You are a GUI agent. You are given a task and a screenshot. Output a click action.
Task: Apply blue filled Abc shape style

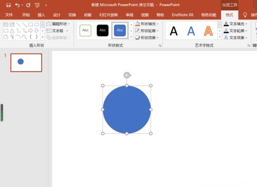(x=120, y=30)
